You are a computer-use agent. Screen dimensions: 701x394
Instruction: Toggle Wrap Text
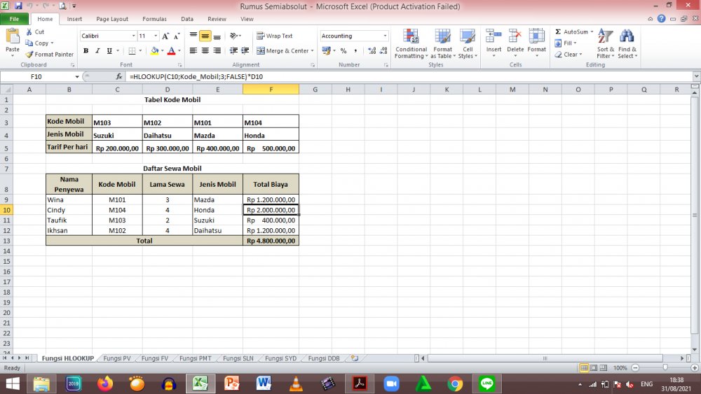(275, 36)
